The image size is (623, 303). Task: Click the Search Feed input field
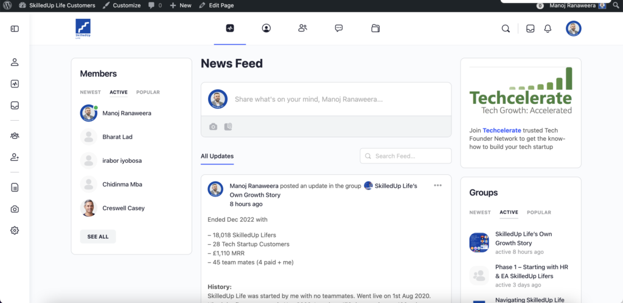pyautogui.click(x=406, y=156)
